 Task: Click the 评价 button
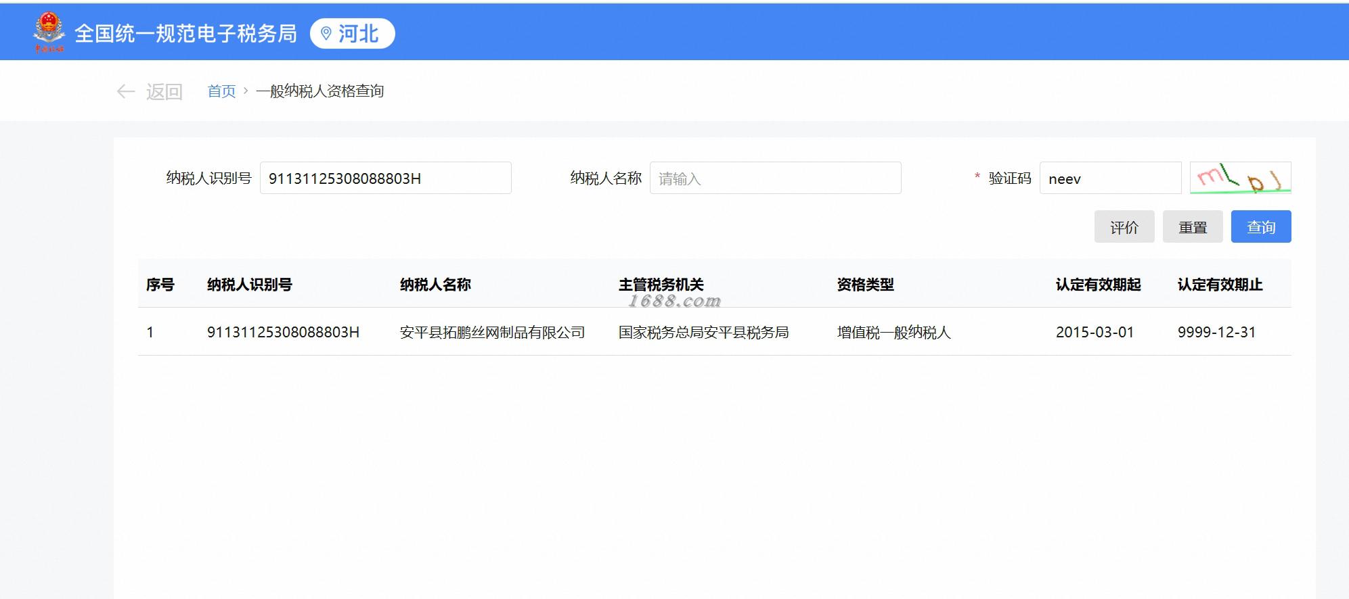pos(1124,226)
